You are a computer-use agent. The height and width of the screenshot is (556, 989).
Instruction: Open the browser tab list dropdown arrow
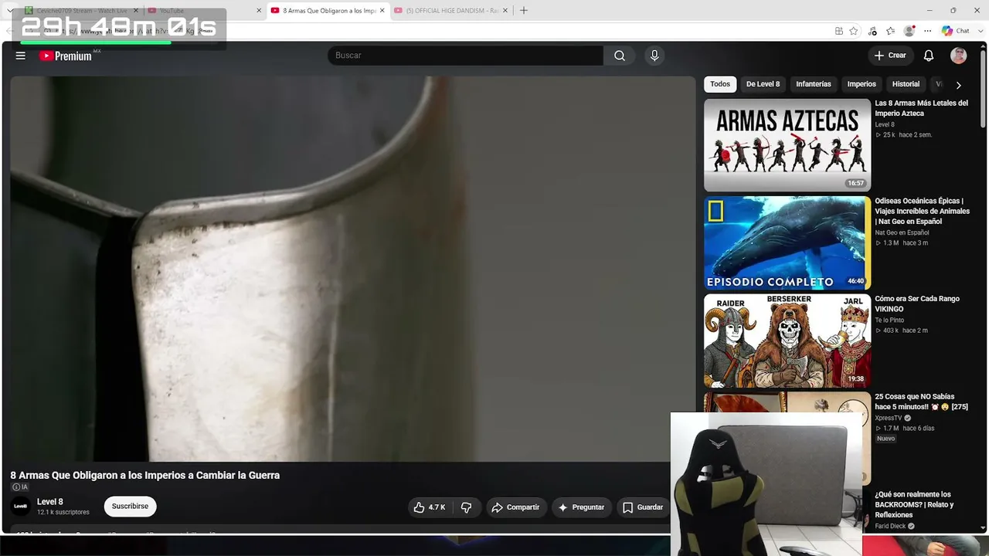tap(9, 11)
